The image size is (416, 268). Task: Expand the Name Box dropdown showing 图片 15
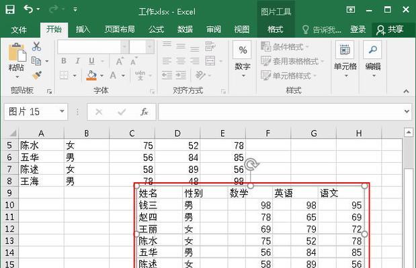click(x=62, y=112)
